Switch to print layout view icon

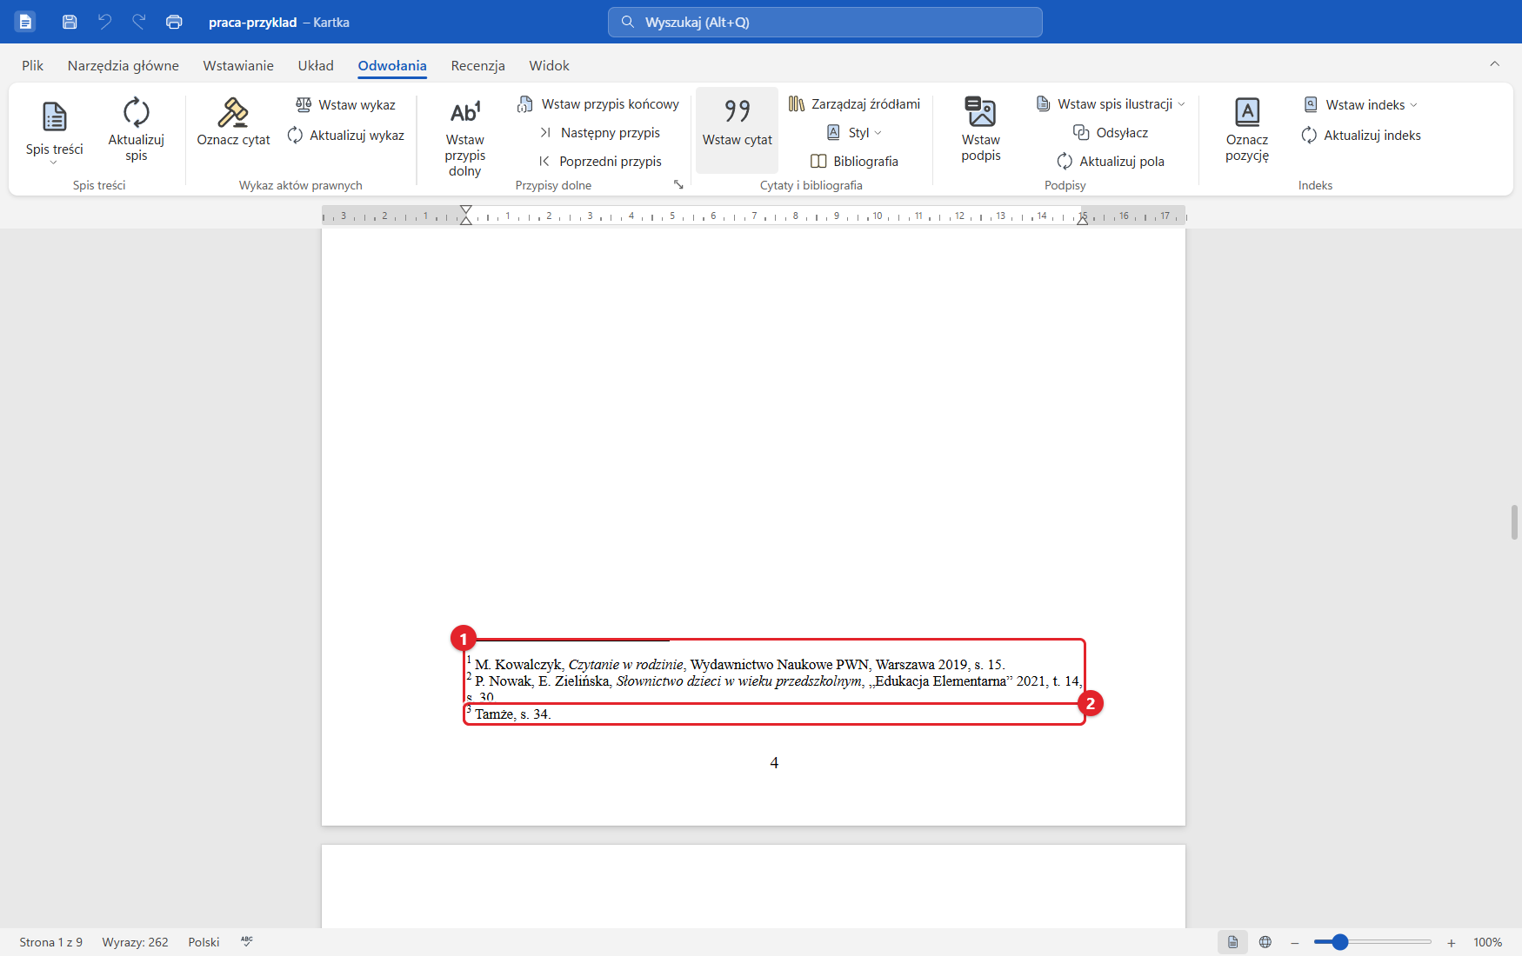click(x=1232, y=942)
